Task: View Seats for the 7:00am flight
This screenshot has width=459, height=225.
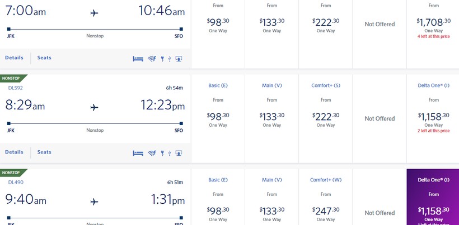Action: pyautogui.click(x=44, y=58)
